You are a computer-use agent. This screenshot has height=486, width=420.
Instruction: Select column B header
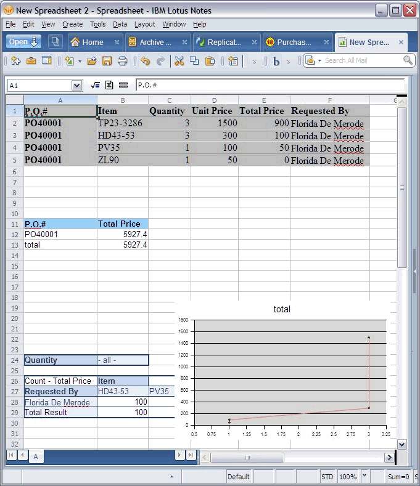coord(123,100)
